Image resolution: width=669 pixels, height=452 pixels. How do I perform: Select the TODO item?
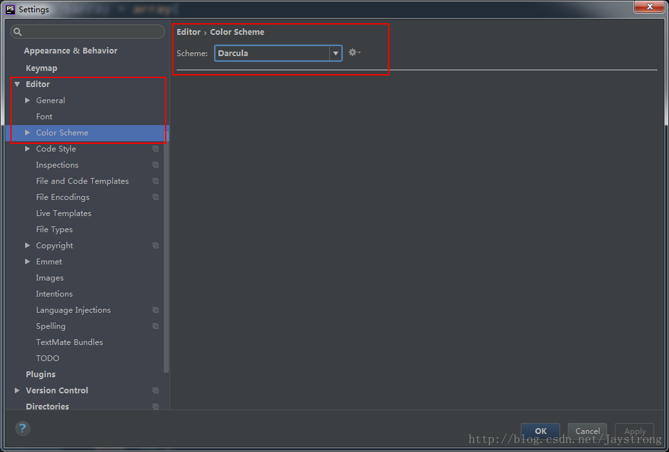tap(47, 359)
